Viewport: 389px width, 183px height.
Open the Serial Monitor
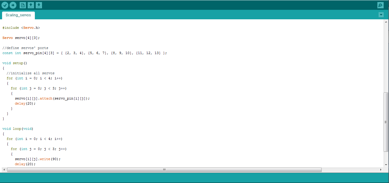pyautogui.click(x=380, y=5)
